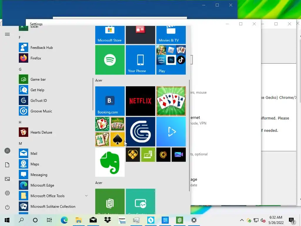Viewport: 301px width, 226px height.
Task: Open the purple video camera small tile
Action: click(x=178, y=154)
